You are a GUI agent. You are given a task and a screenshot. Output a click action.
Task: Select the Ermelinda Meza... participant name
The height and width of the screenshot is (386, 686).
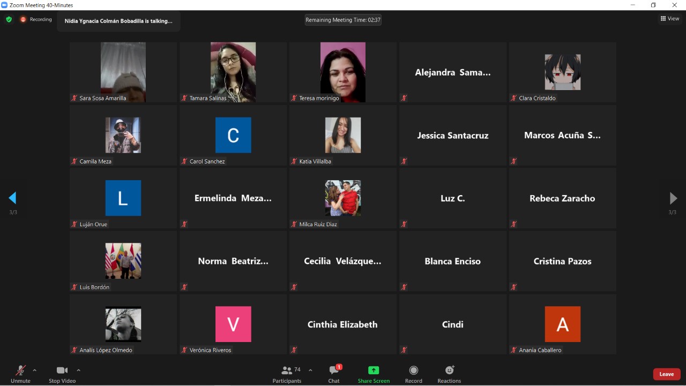pyautogui.click(x=233, y=198)
